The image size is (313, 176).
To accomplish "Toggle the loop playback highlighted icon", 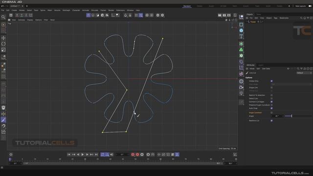I will (x=103, y=154).
